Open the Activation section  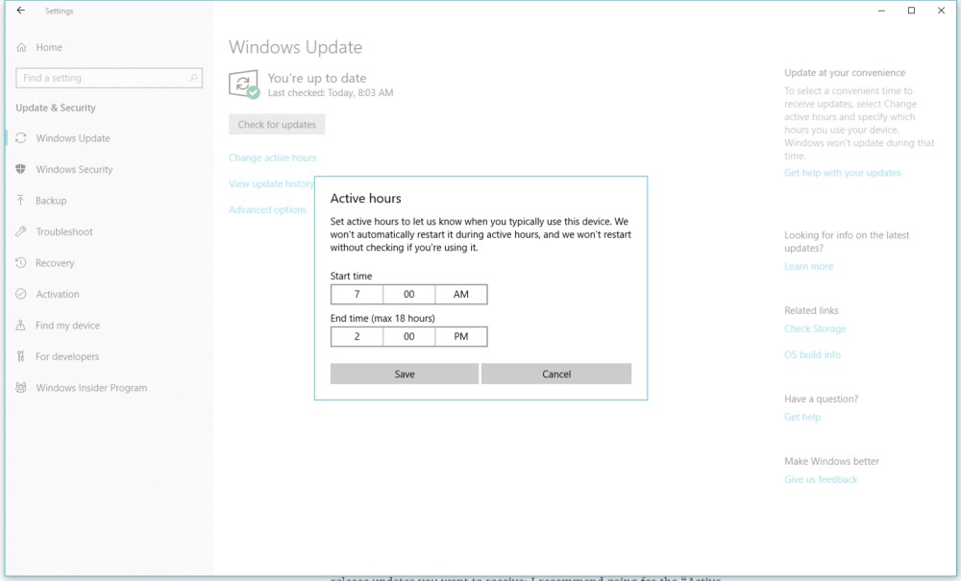pyautogui.click(x=58, y=295)
